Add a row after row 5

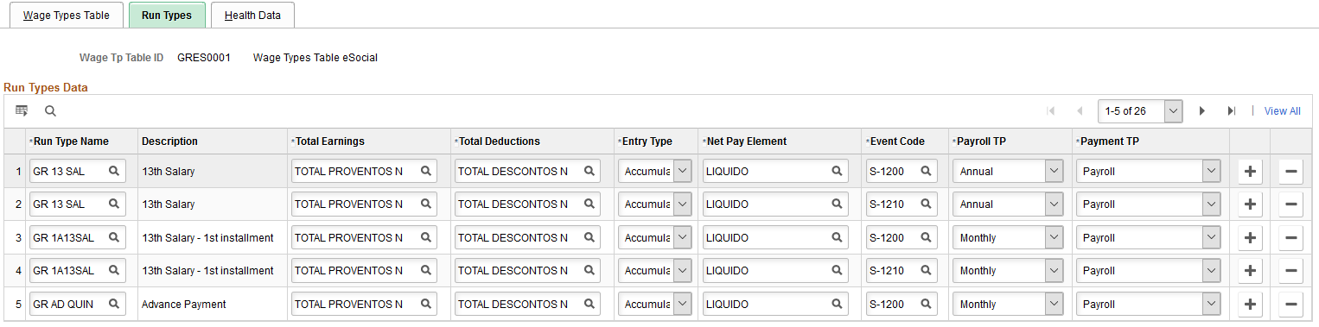tap(1250, 304)
